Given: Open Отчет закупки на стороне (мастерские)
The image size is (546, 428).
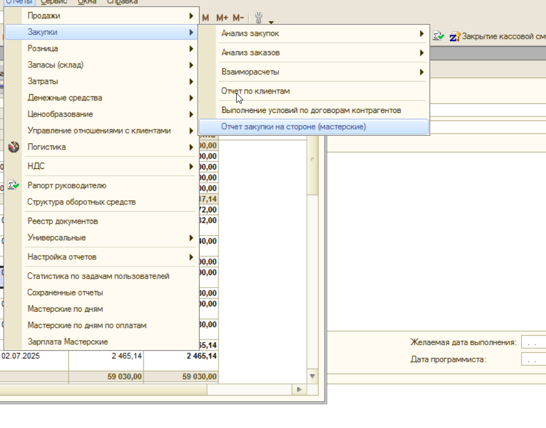Looking at the screenshot, I should (314, 127).
